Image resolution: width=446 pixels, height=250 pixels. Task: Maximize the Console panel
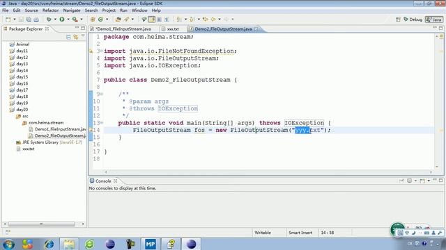point(440,181)
